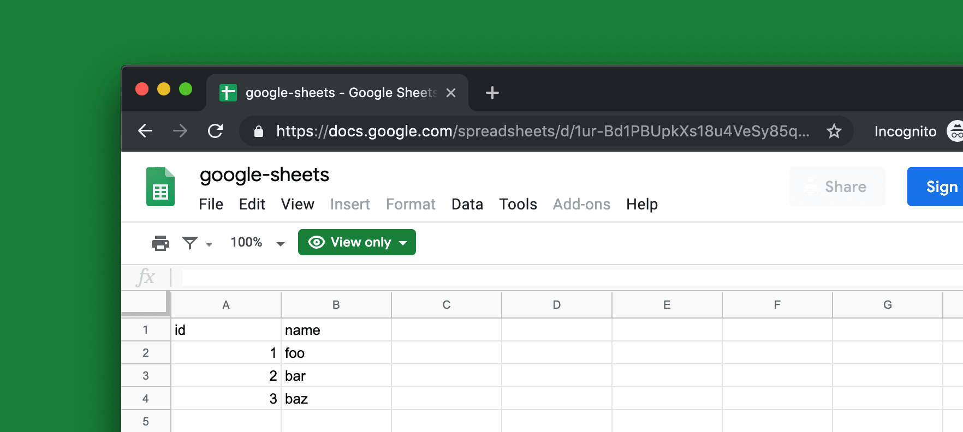Select column D header
This screenshot has width=963, height=432.
point(557,305)
